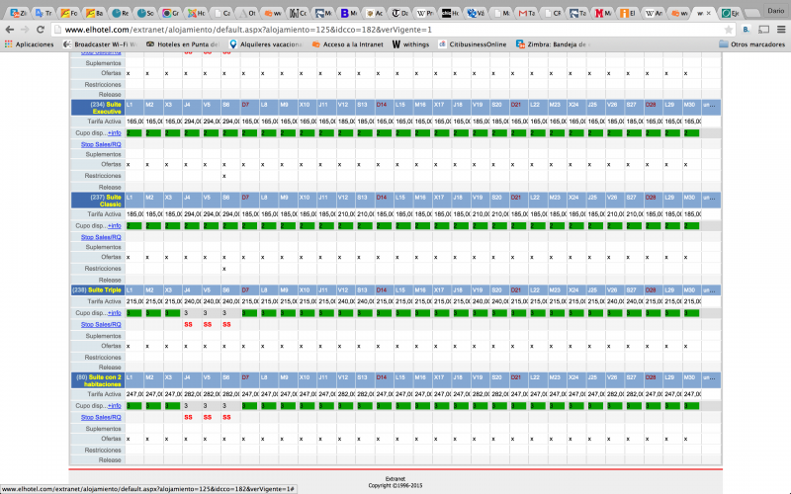This screenshot has width=791, height=494.
Task: Click +info link in Suite Executive row
Action: (115, 131)
